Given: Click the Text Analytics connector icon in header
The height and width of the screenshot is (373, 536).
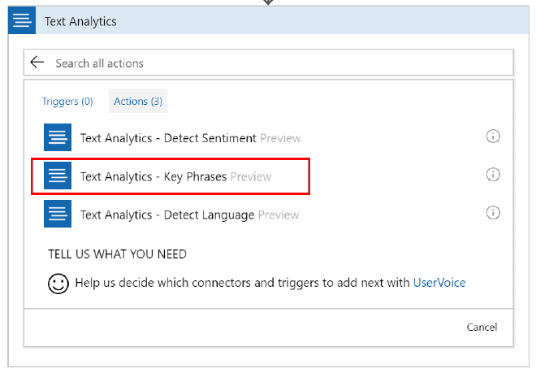Looking at the screenshot, I should [x=22, y=21].
